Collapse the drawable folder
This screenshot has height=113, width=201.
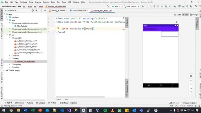pos(10,38)
